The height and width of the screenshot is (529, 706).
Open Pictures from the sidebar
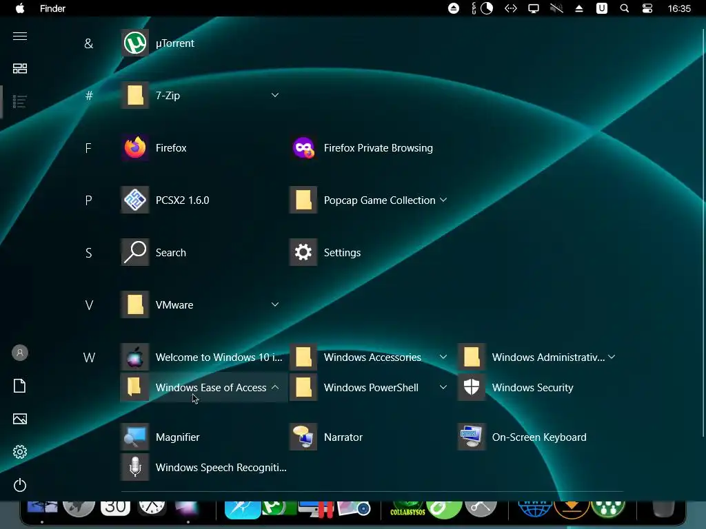(20, 419)
